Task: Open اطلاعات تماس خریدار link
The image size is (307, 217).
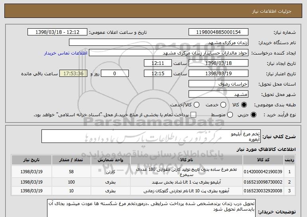Action: [66, 53]
